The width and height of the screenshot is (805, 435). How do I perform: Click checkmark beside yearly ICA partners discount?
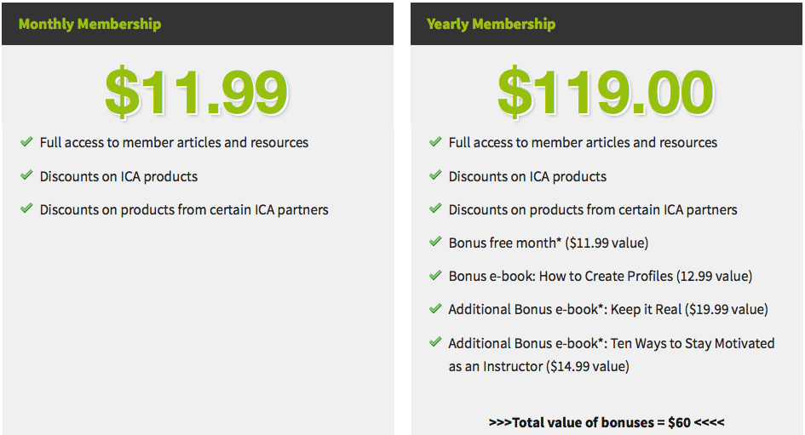(434, 209)
